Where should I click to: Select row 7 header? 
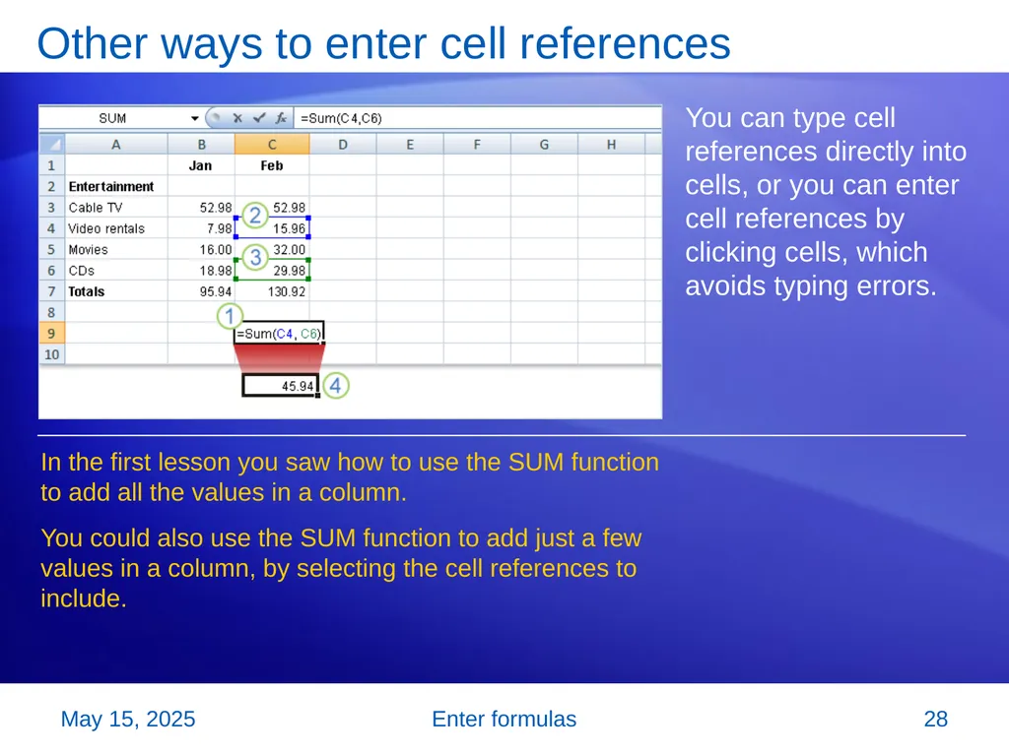point(52,291)
